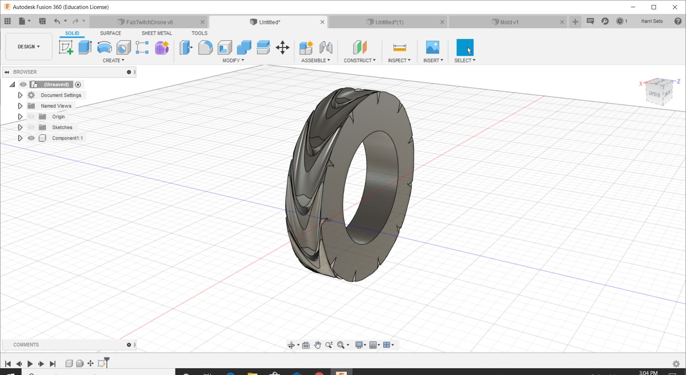This screenshot has height=375, width=686.
Task: Click the Save icon
Action: [x=42, y=21]
